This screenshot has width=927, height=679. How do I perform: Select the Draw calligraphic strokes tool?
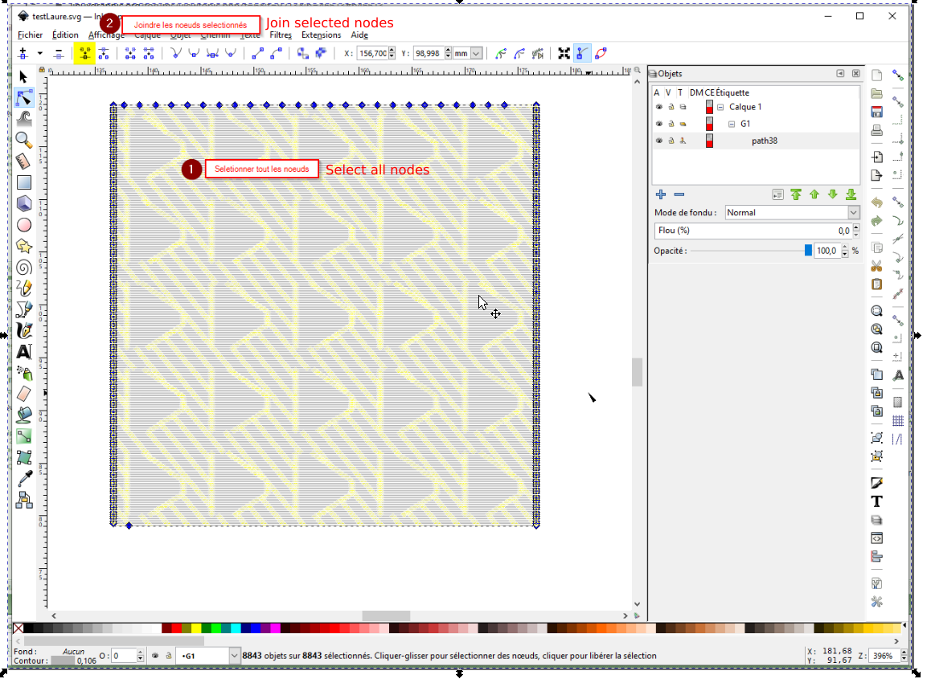(x=24, y=330)
